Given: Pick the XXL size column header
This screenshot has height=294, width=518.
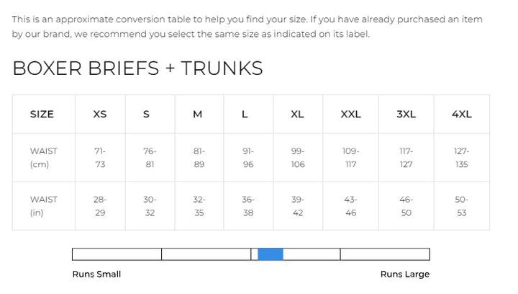Looking at the screenshot, I should click(x=350, y=114).
